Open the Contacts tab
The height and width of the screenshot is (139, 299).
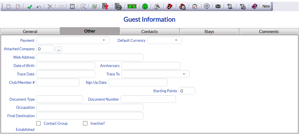click(x=150, y=31)
